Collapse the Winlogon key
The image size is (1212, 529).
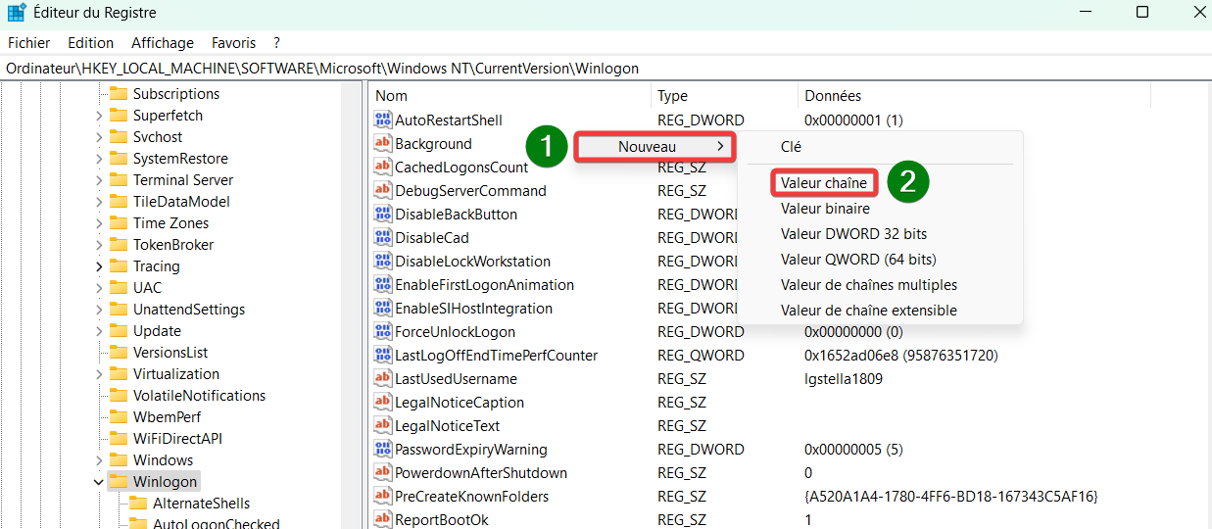pyautogui.click(x=99, y=482)
